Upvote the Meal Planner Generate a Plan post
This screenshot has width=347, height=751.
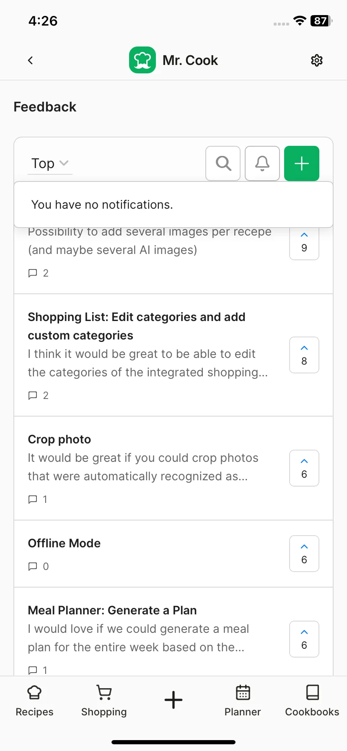(x=304, y=639)
